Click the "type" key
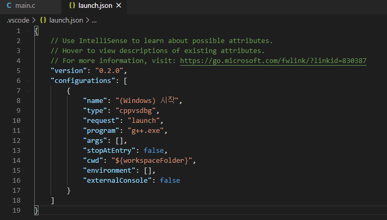This screenshot has height=220, width=387. point(95,111)
